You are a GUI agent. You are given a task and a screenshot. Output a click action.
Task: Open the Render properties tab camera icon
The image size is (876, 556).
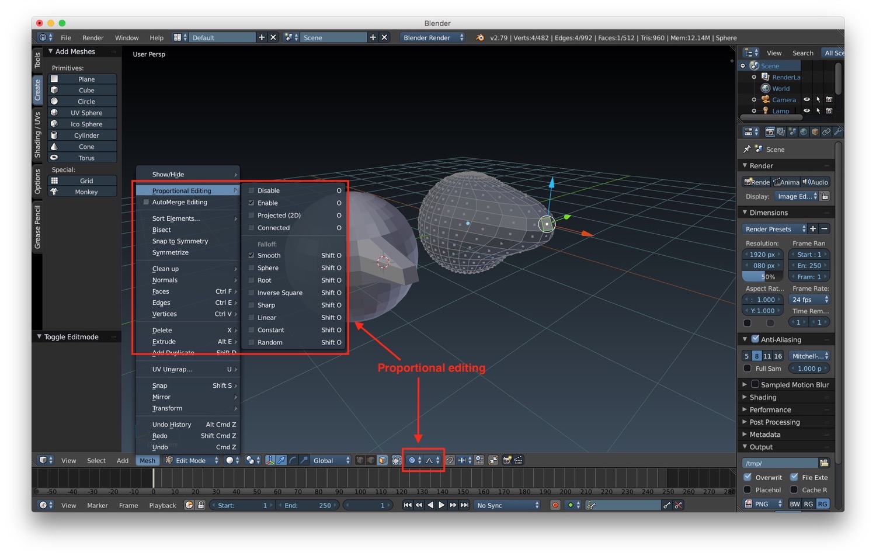[x=770, y=132]
